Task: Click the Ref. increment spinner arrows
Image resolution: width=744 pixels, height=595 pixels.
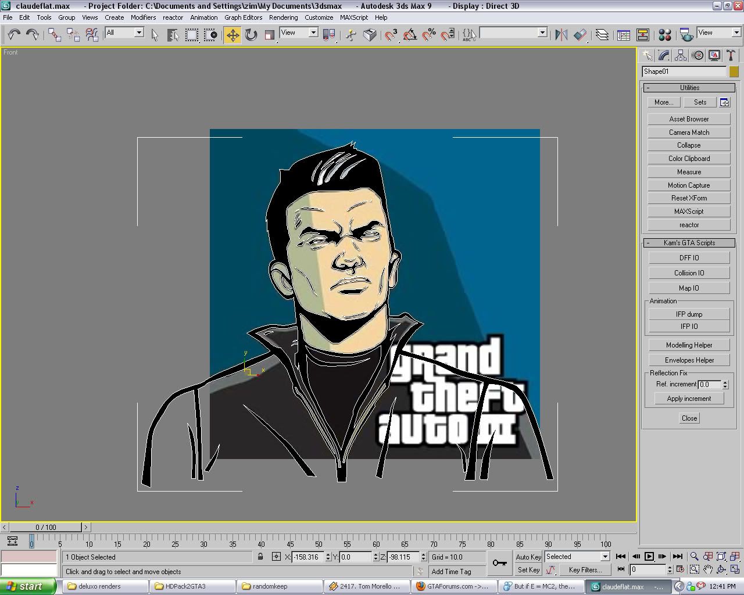Action: 725,385
